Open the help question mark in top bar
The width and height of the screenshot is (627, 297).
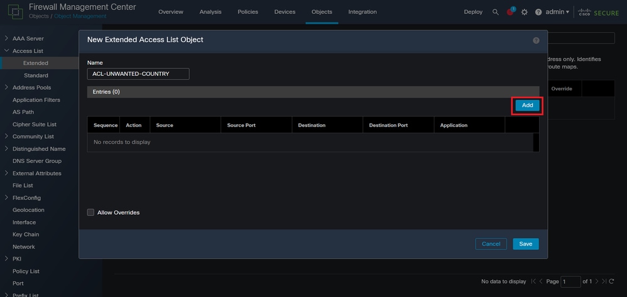(538, 12)
